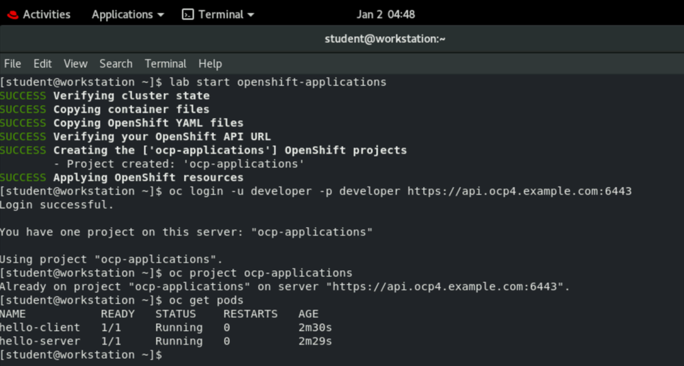Open the File menu

pyautogui.click(x=12, y=64)
